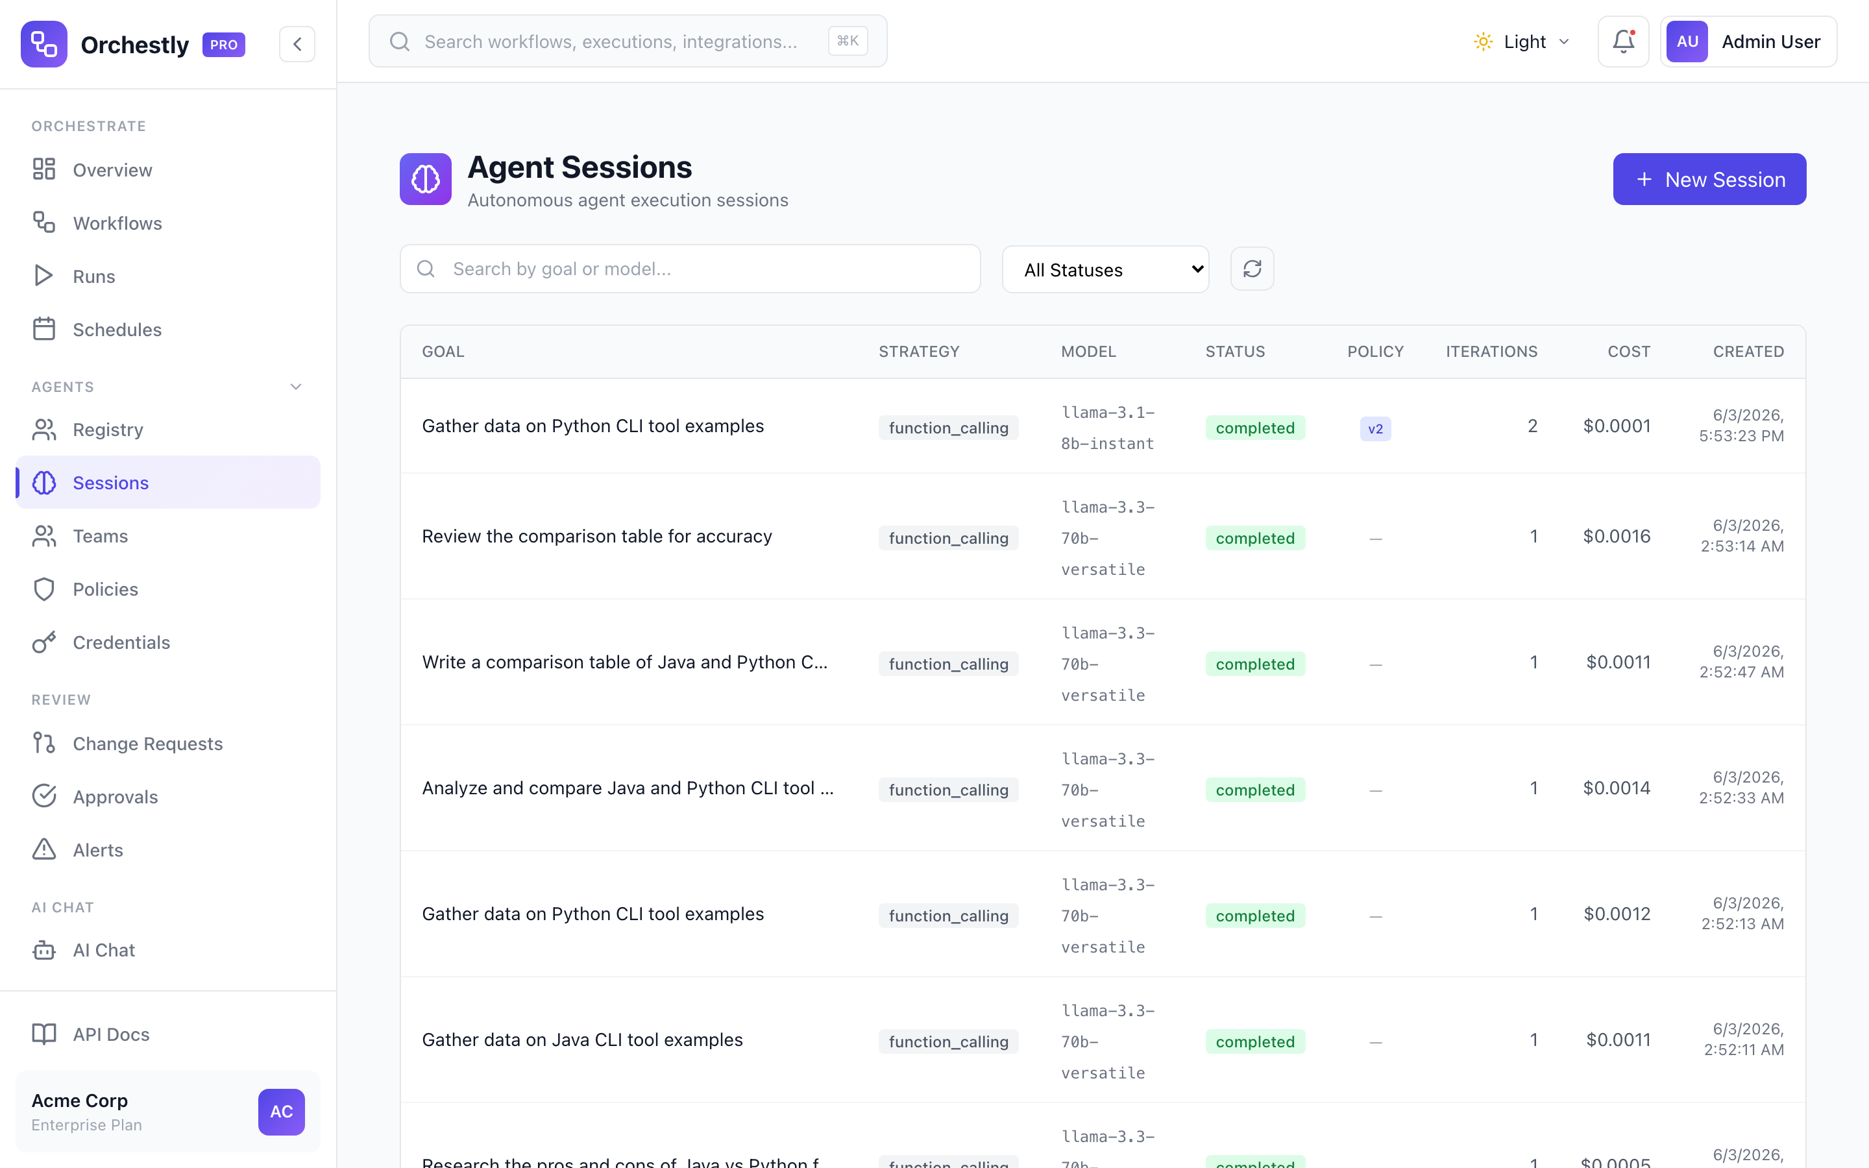
Task: Open the Workflows menu item
Action: tap(167, 223)
